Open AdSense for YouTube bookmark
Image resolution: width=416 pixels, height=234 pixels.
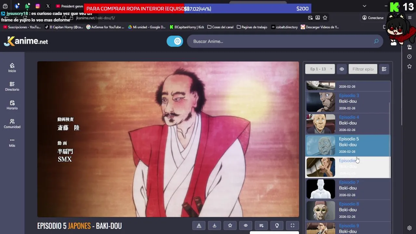point(105,27)
